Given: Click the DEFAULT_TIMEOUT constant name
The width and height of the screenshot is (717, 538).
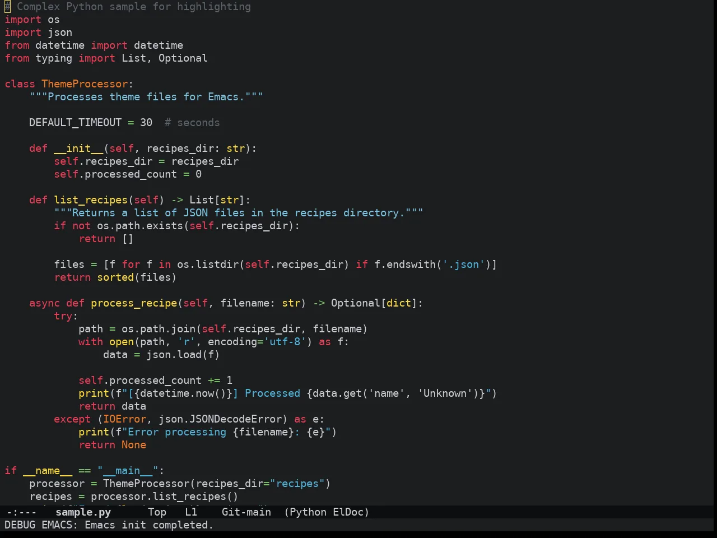Looking at the screenshot, I should (x=75, y=123).
